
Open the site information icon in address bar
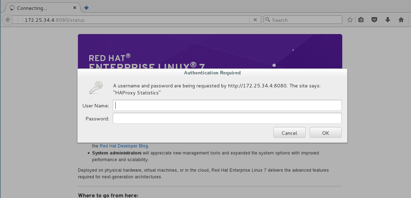pyautogui.click(x=18, y=20)
